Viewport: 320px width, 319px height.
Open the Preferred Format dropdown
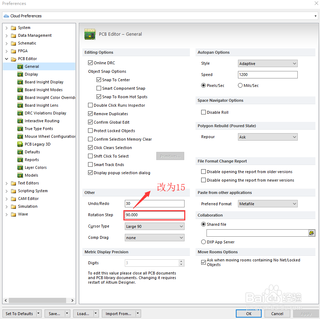tap(268, 204)
